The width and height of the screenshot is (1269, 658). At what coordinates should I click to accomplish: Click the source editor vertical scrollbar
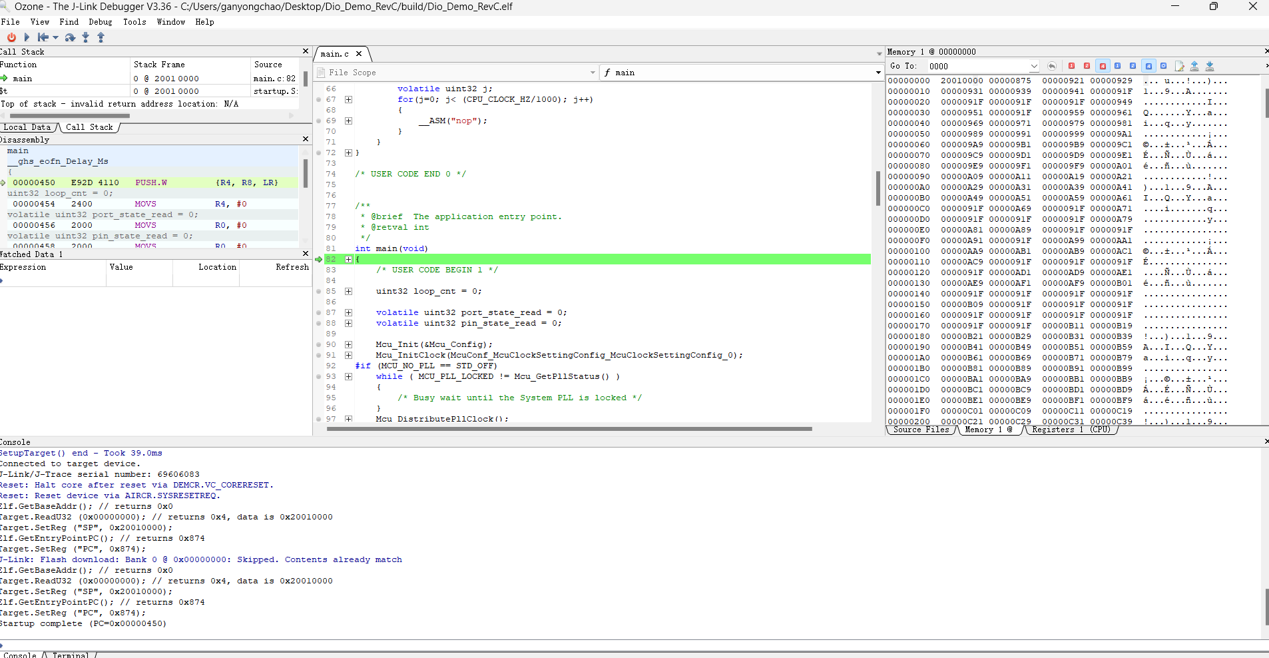pos(878,188)
